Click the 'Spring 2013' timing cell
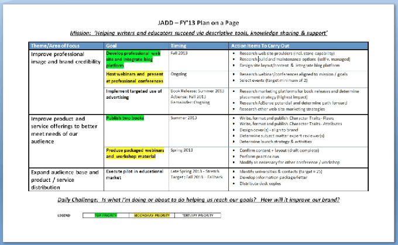This screenshot has height=245, width=398. [x=182, y=150]
